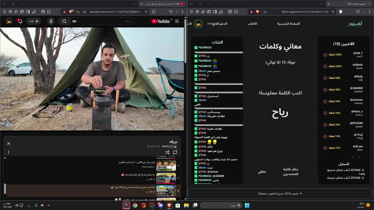The image size is (374, 210).
Task: Expand system tray hidden icons chevron
Action: point(49,205)
